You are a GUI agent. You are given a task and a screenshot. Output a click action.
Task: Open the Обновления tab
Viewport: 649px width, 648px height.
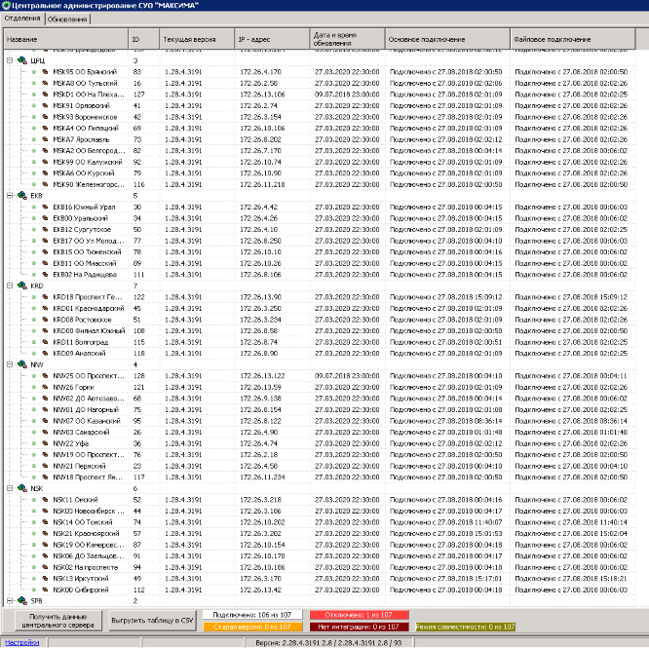click(x=67, y=19)
